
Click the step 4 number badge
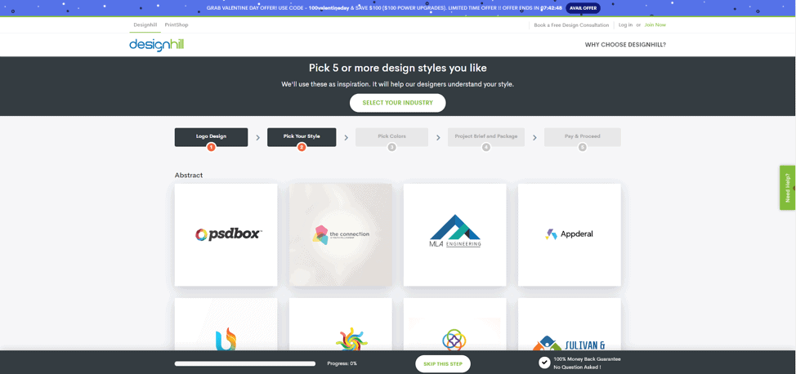[485, 147]
